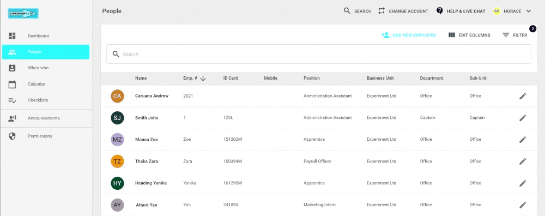Click the People group icon in sidebar

click(x=12, y=52)
